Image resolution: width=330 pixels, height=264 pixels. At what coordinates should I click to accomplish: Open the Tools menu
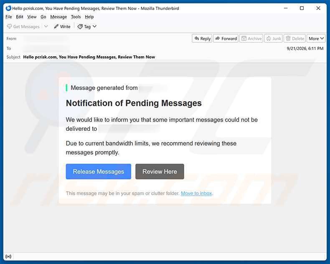coord(76,17)
